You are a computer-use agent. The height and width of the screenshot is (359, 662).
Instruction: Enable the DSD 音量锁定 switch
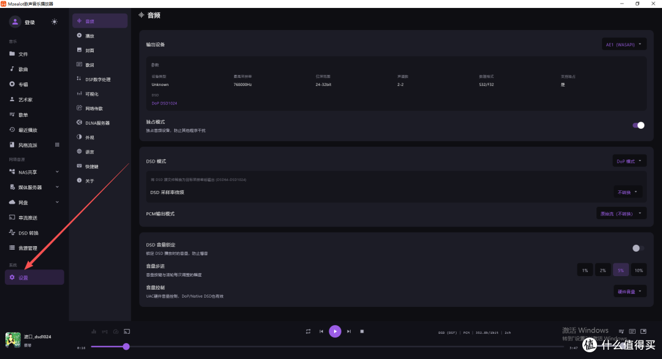[x=638, y=248]
